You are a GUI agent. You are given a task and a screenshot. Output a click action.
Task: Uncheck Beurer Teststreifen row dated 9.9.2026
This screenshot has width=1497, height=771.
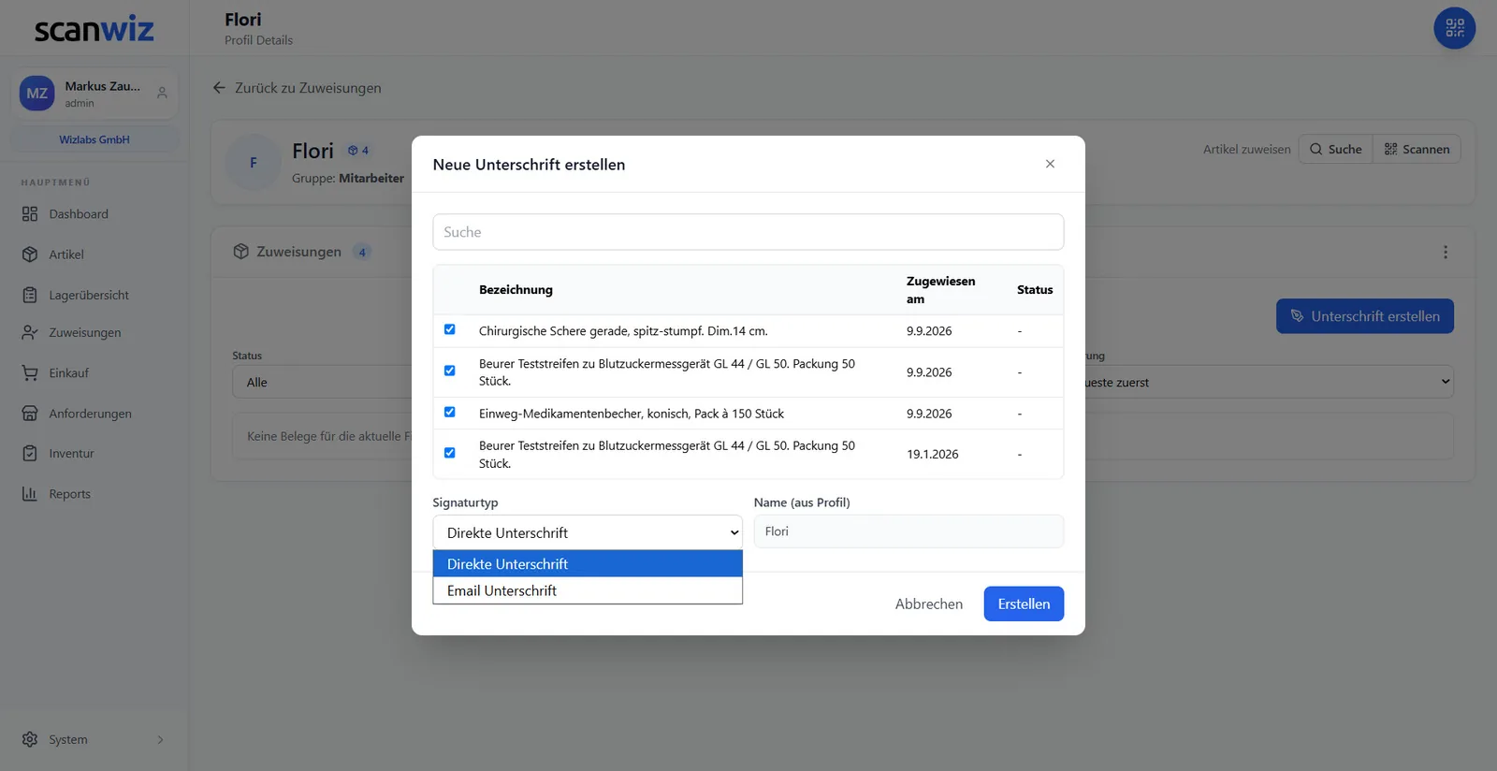(450, 371)
